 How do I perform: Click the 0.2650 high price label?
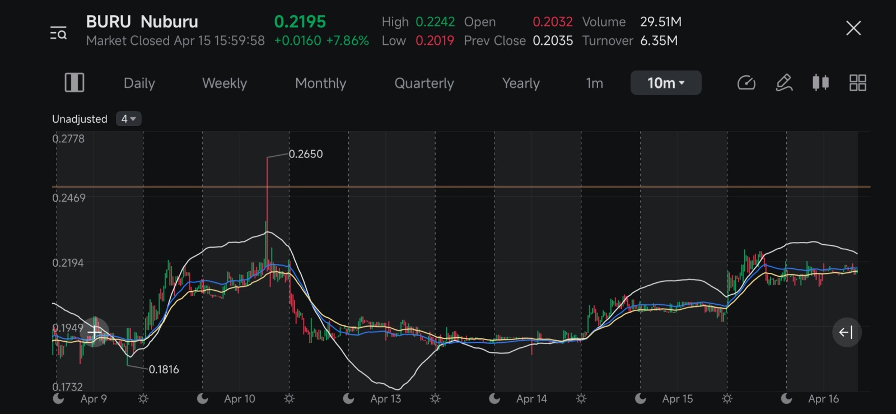point(306,154)
